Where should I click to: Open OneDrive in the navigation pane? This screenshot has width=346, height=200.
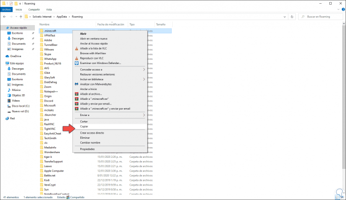coord(15,56)
